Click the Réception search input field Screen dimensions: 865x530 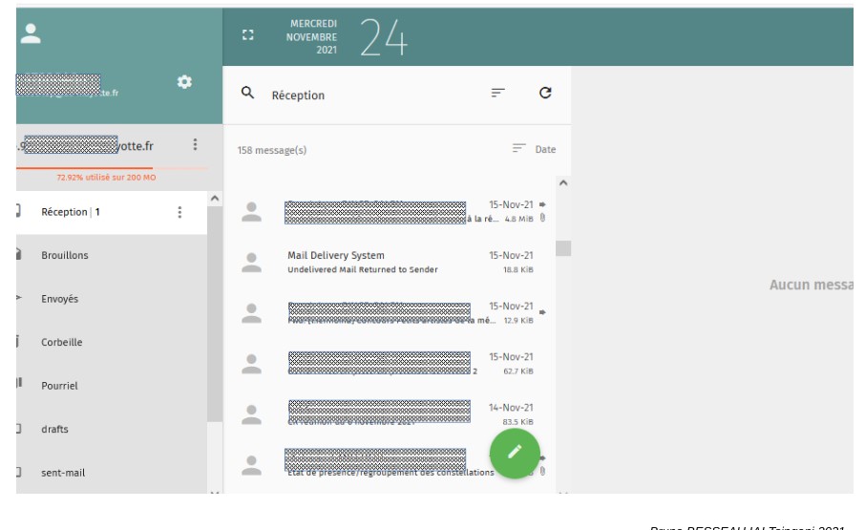tap(372, 95)
